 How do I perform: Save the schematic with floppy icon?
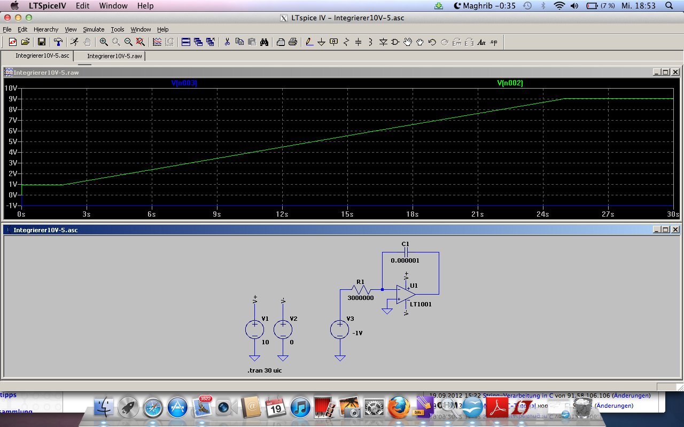41,42
